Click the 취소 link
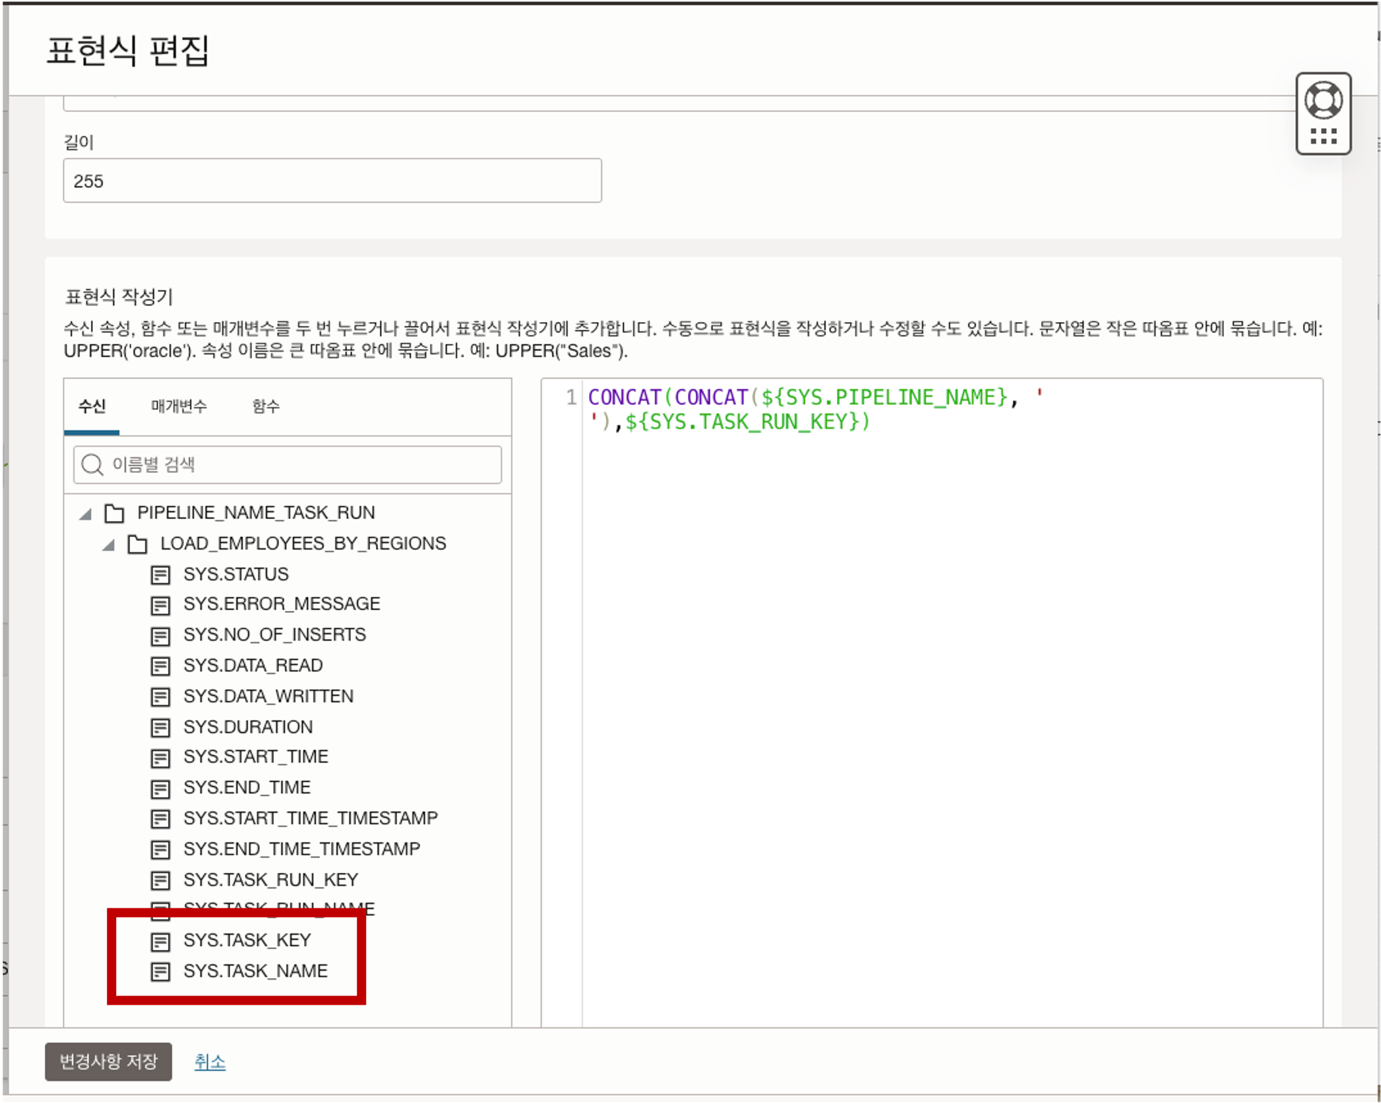Screen dimensions: 1381x1103 click(210, 1061)
